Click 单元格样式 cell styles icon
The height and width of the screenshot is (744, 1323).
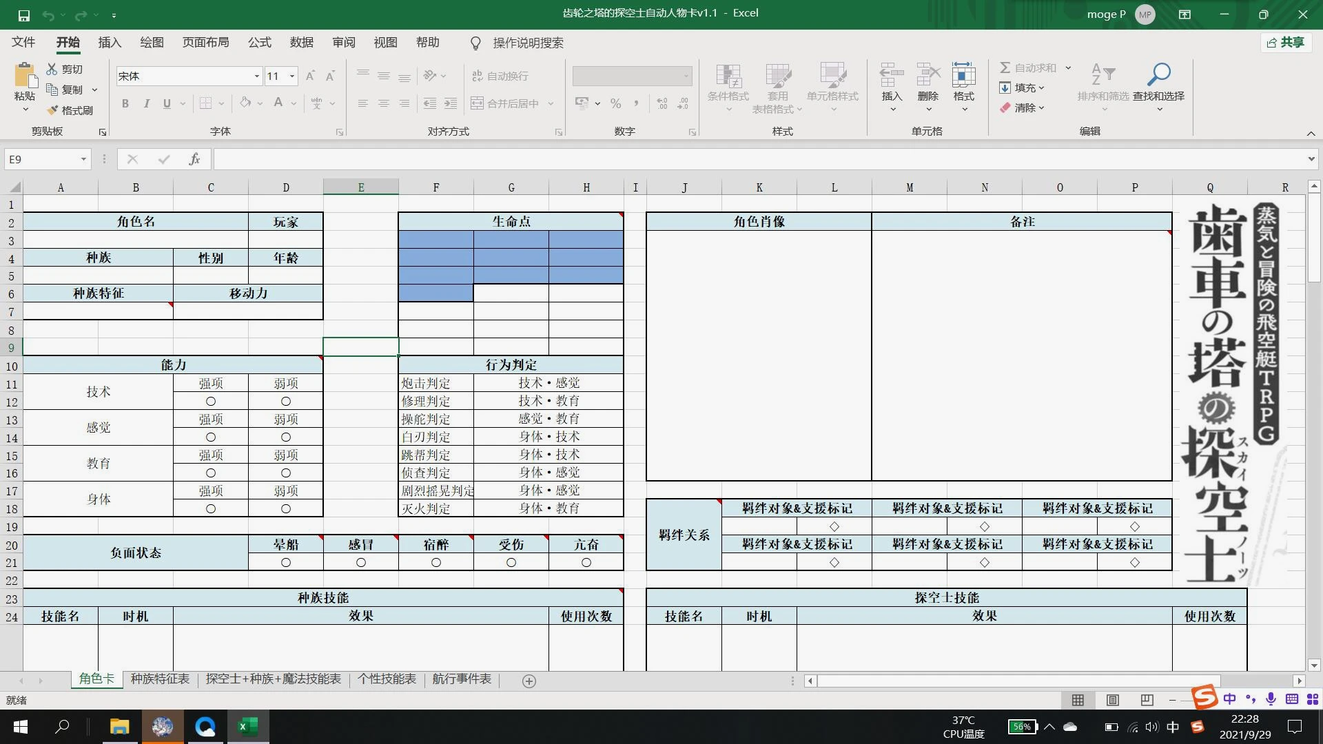[832, 76]
